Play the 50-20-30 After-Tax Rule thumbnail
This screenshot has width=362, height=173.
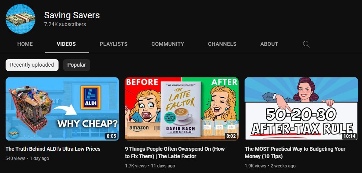click(301, 109)
